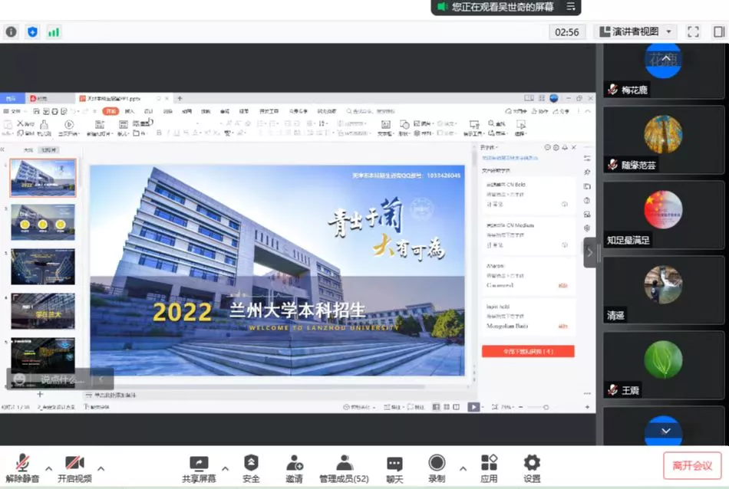Click the zoom out minus in WPS status bar
The width and height of the screenshot is (729, 489).
521,407
